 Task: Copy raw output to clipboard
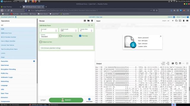coord(176,63)
